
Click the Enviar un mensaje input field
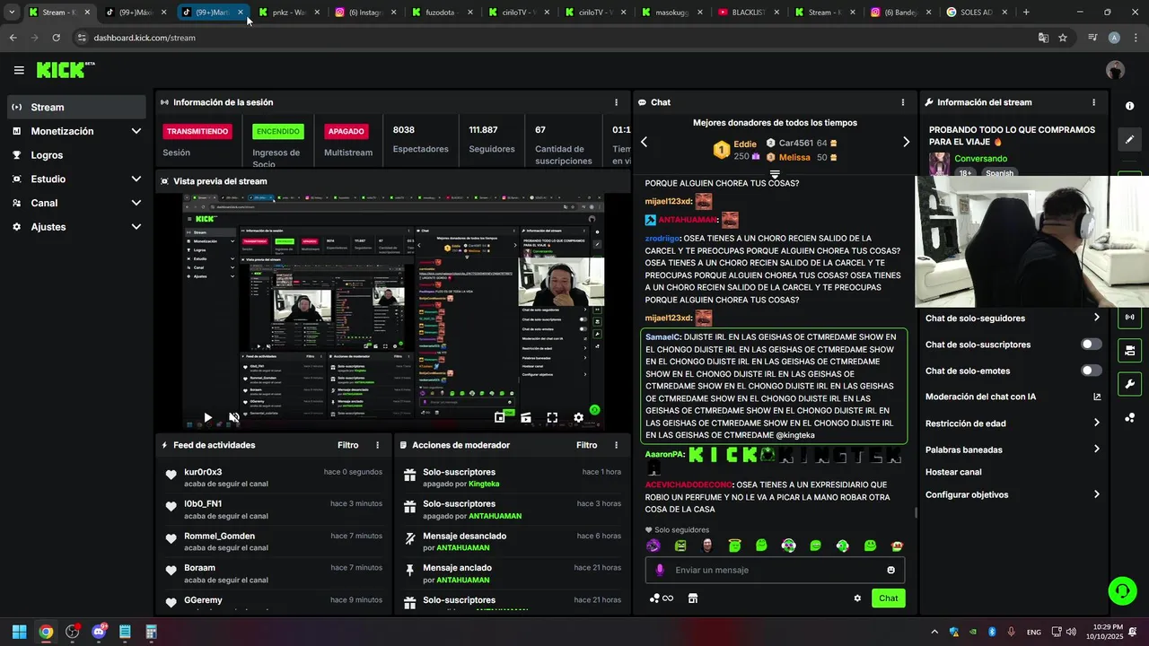pos(775,570)
